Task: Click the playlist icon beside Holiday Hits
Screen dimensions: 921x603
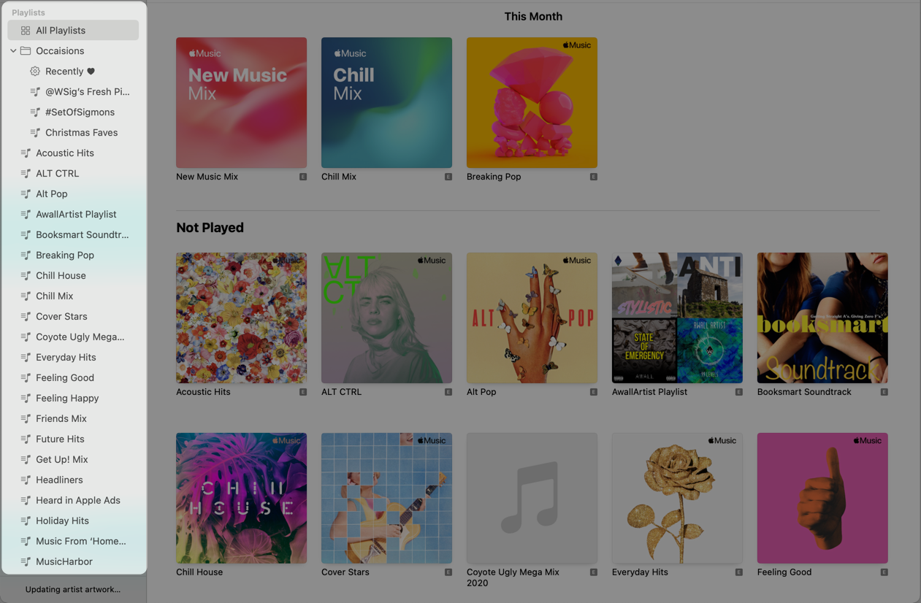Action: (26, 521)
